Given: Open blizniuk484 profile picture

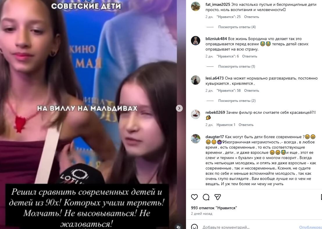Looking at the screenshot, I should pyautogui.click(x=196, y=41).
